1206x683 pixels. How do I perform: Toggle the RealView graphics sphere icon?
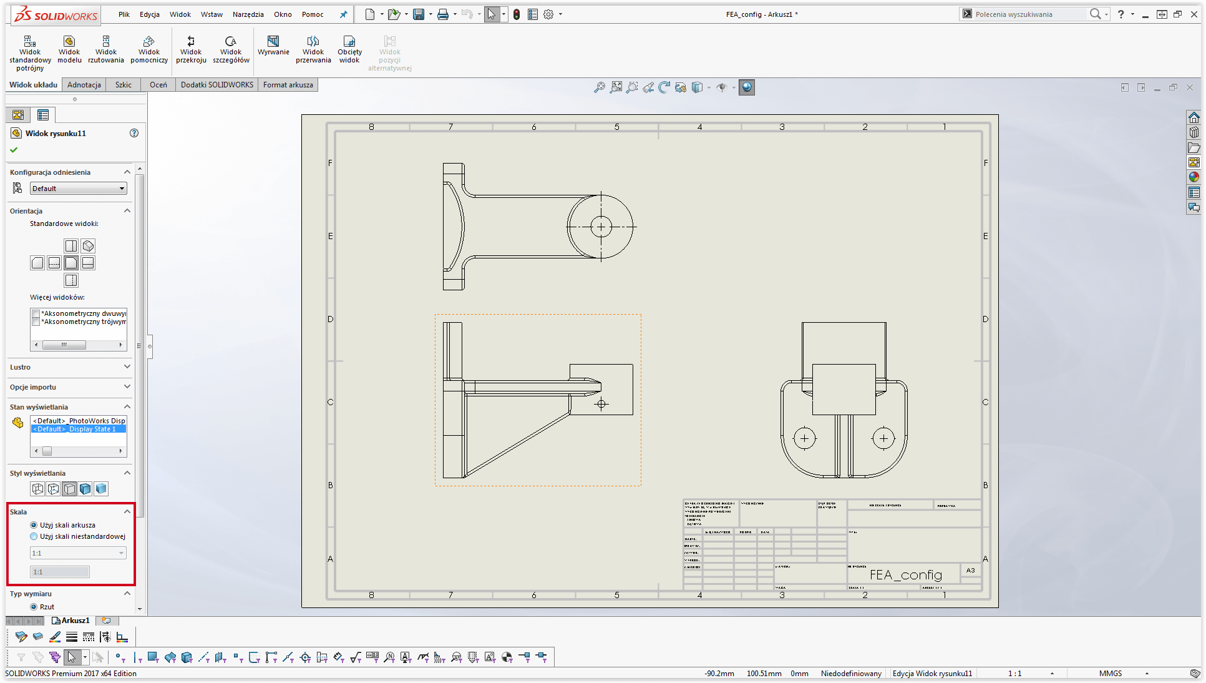click(x=747, y=87)
